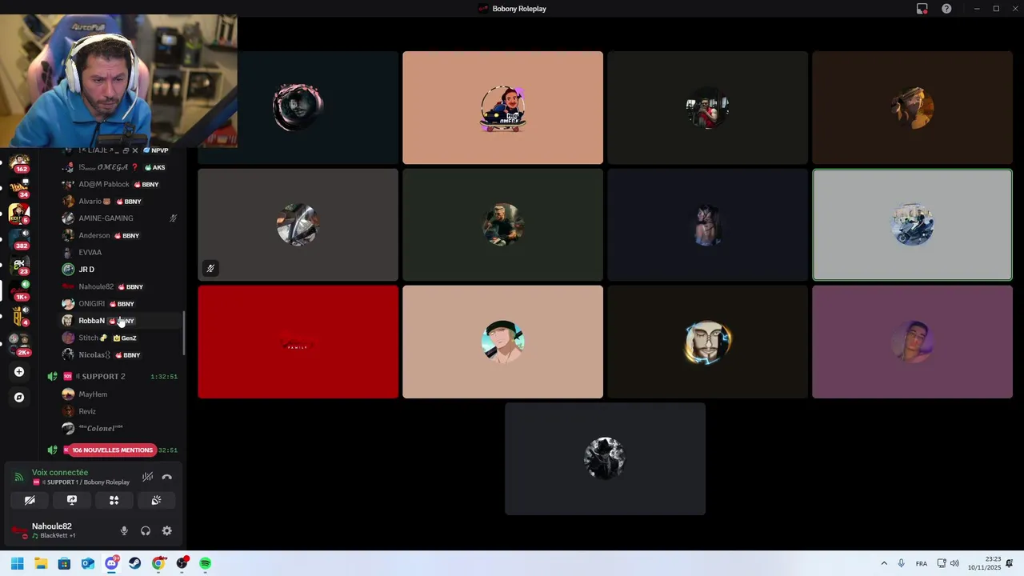Open Outlook from taskbar
The image size is (1024, 576).
(x=88, y=563)
